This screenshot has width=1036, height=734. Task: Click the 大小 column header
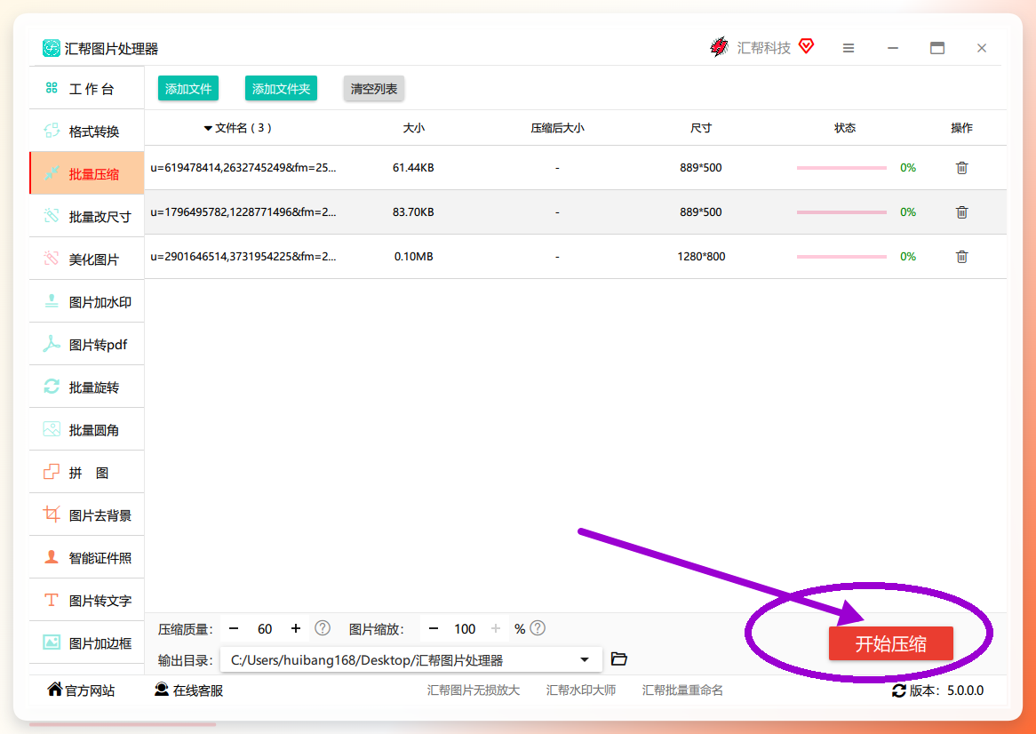[414, 128]
